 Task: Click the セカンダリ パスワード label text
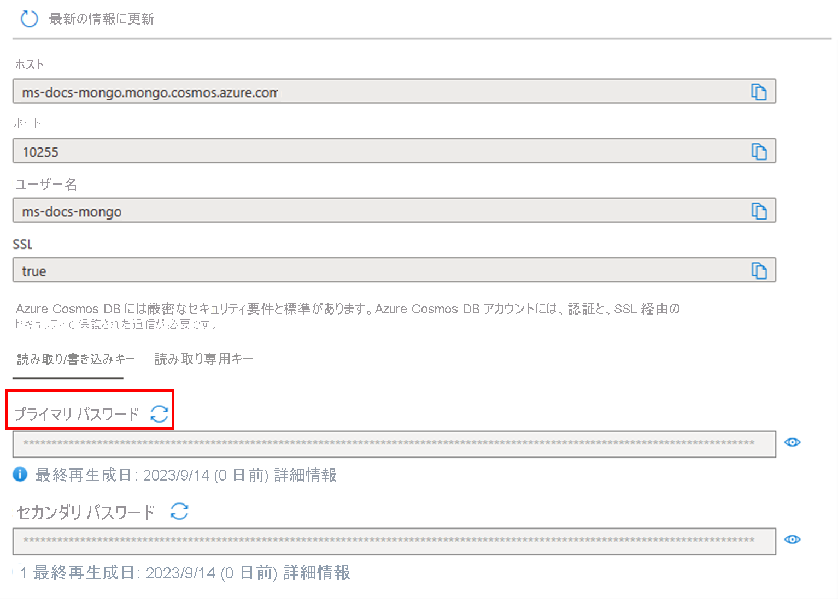86,512
